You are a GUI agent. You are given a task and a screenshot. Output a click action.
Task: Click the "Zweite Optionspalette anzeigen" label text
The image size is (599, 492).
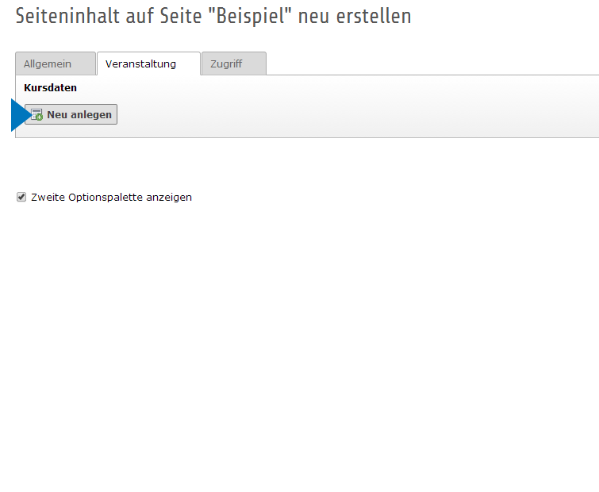pos(111,198)
